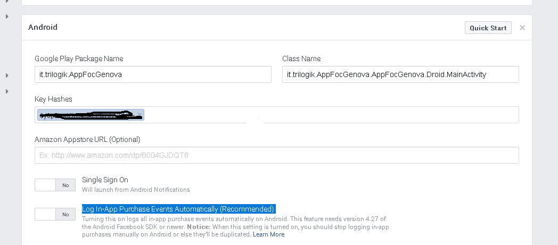Click 'Will launch from Android Notifications' text

click(x=136, y=190)
